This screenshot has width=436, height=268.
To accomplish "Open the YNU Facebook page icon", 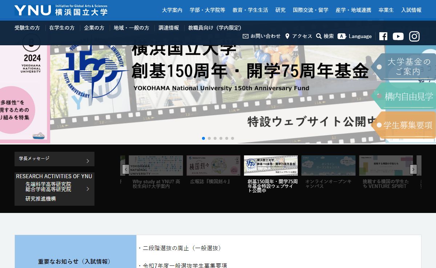I will [x=383, y=36].
